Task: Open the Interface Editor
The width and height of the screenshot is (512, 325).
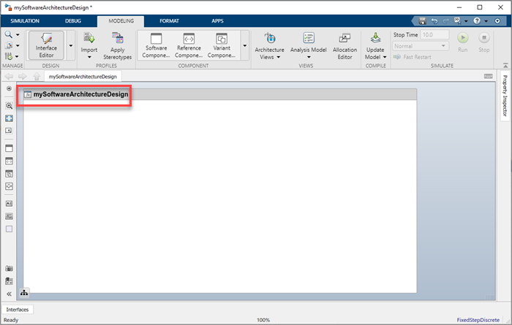Action: [46, 45]
